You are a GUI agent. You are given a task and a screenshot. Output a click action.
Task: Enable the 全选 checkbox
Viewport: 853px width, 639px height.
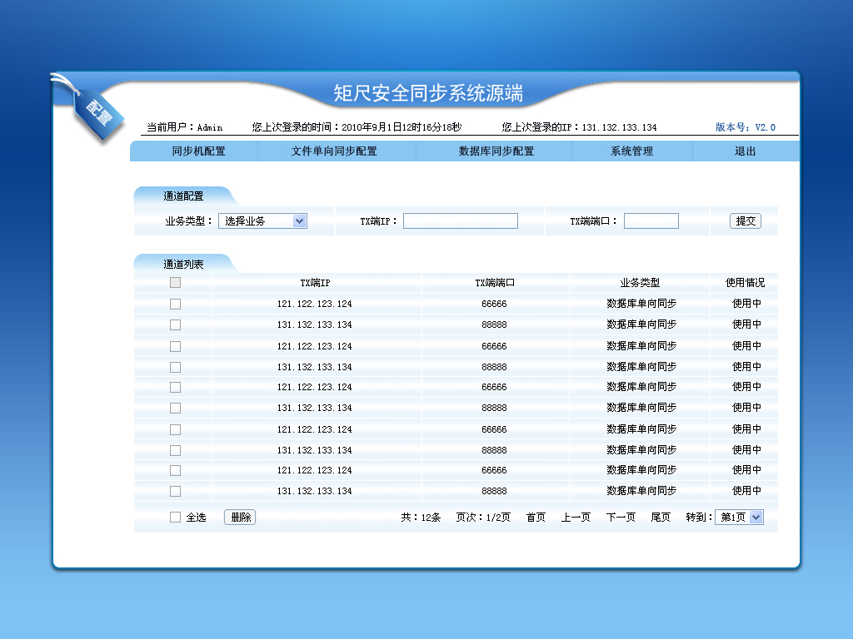pyautogui.click(x=175, y=518)
